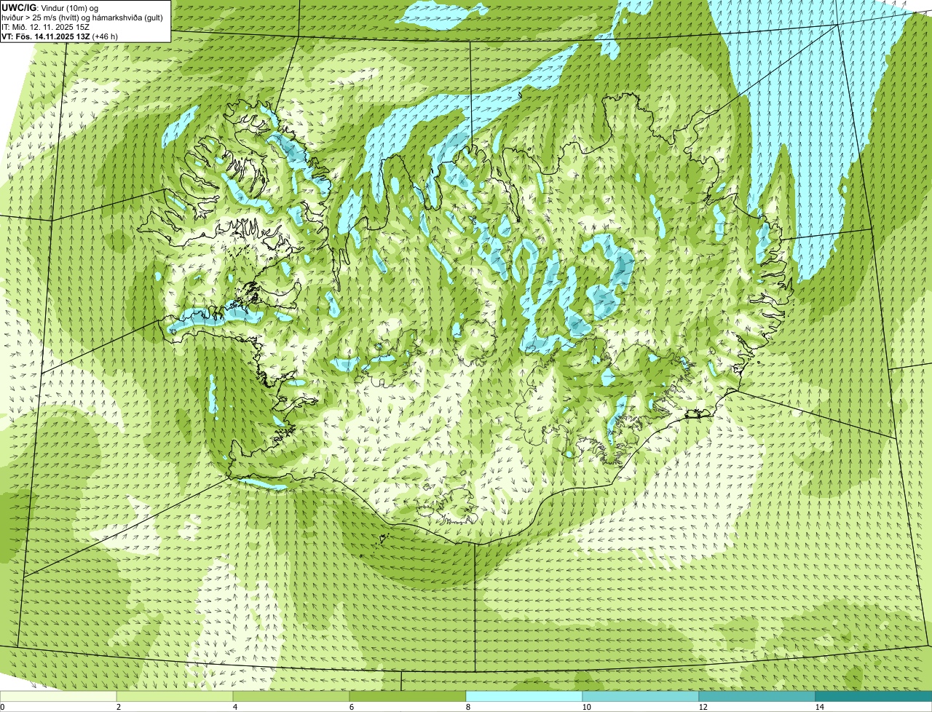932x712 pixels.
Task: Click the light green 2–4 m/s color bar segment
Action: pyautogui.click(x=175, y=697)
